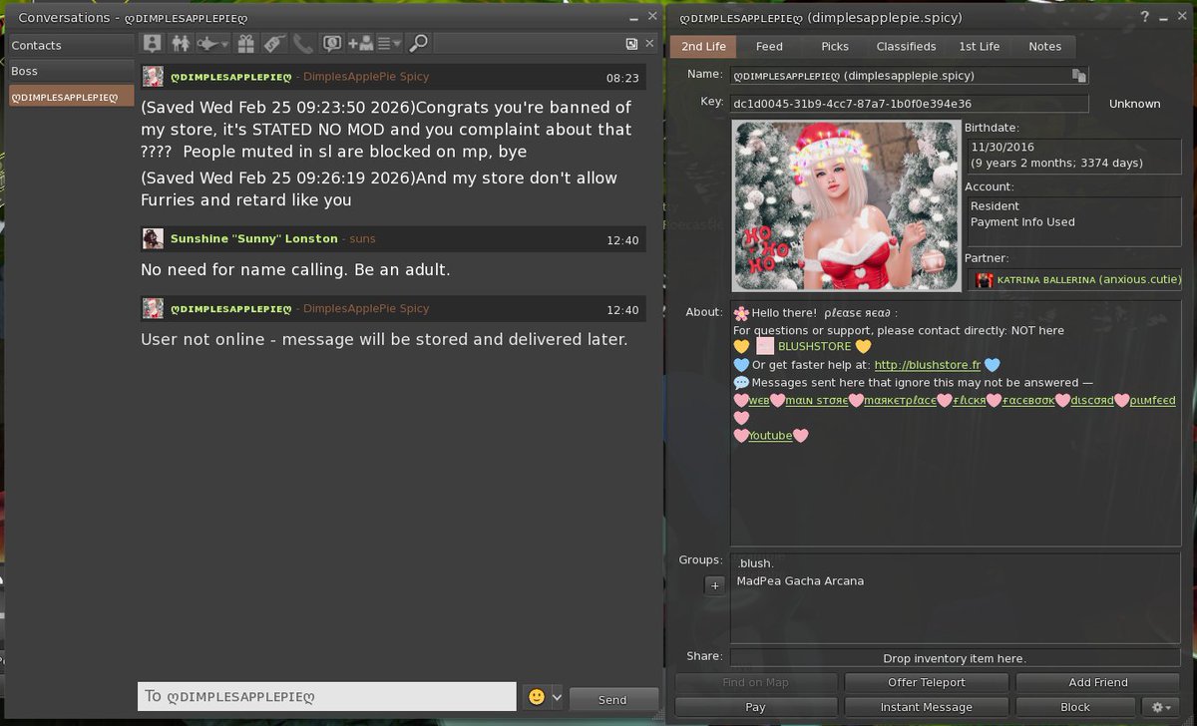This screenshot has width=1197, height=726.
Task: Click the add friend two-people icon
Action: point(181,43)
